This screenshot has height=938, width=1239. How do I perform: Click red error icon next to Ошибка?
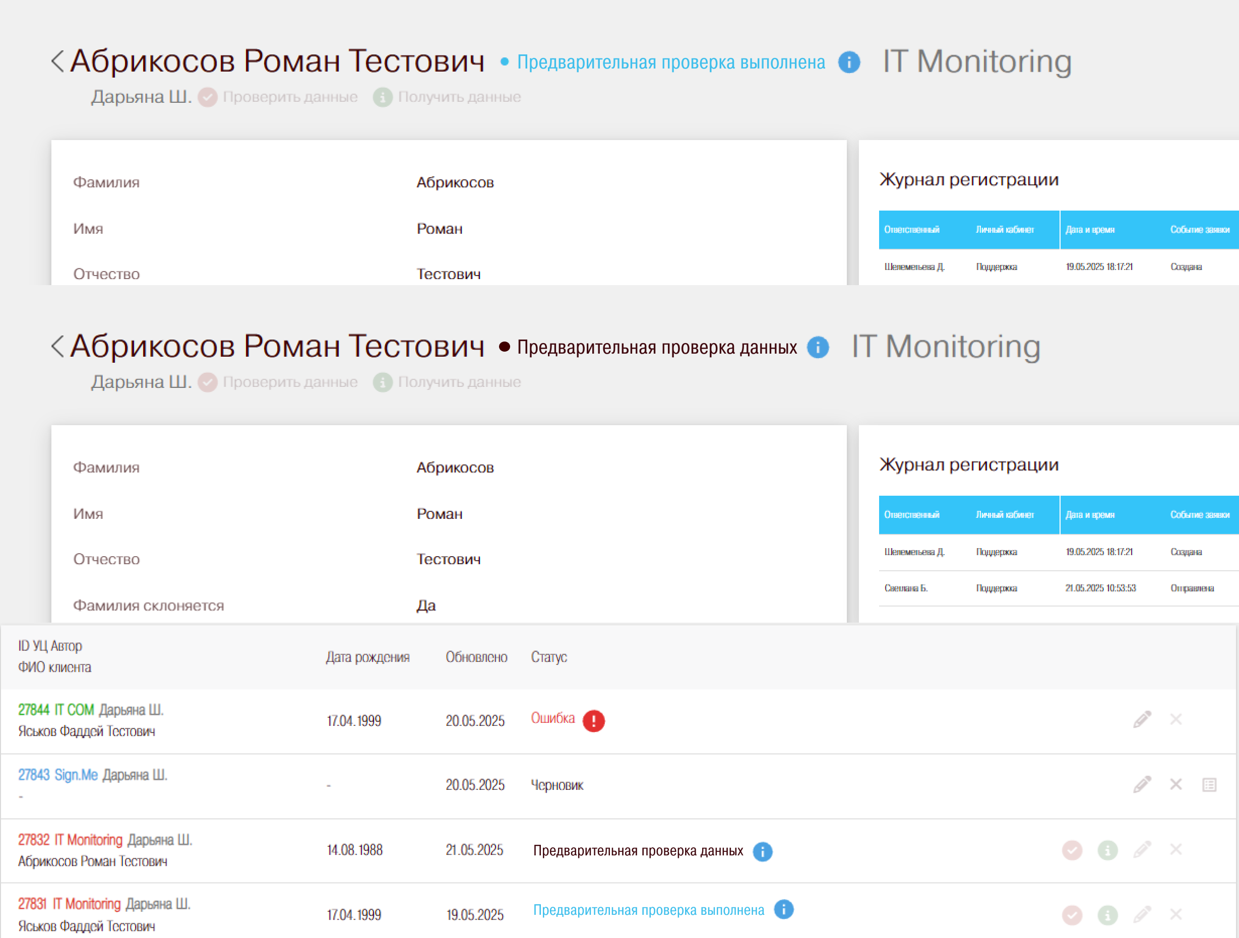click(x=593, y=720)
